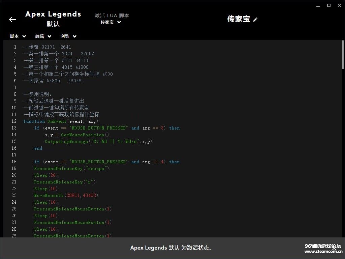Click the Apex Legends profile name
Viewport: 345px width, 259px height.
(x=53, y=14)
